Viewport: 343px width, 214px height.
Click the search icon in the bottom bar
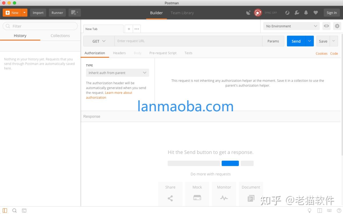click(14, 211)
